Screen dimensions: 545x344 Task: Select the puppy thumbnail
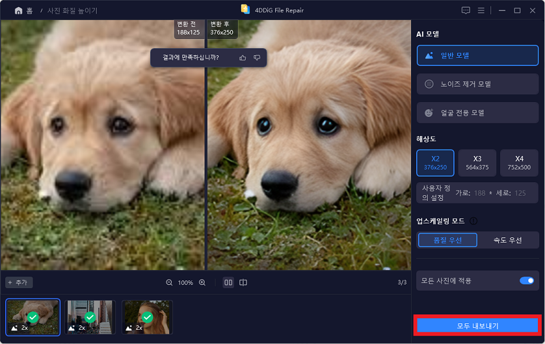33,317
